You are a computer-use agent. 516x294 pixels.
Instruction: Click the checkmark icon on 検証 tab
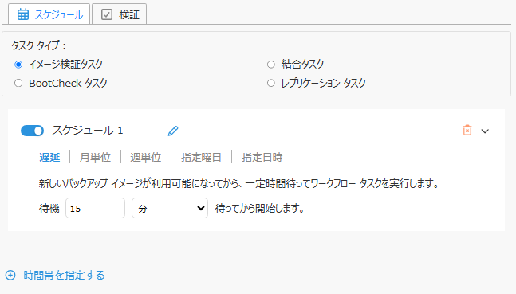click(107, 14)
